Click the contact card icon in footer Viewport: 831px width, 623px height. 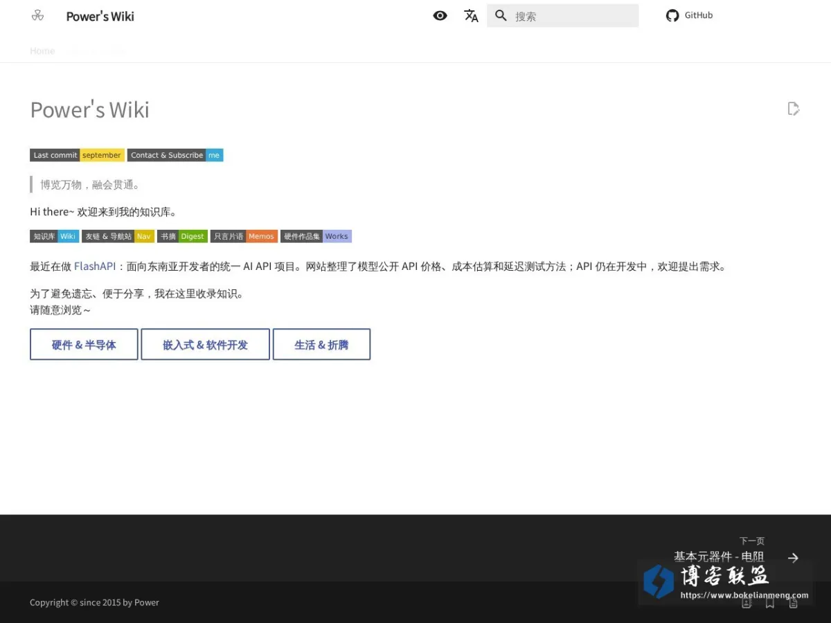(747, 603)
